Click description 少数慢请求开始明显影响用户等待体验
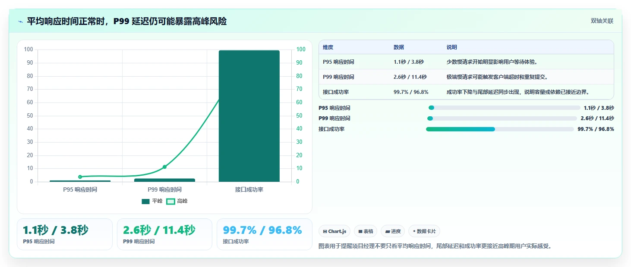This screenshot has height=267, width=631. point(492,62)
